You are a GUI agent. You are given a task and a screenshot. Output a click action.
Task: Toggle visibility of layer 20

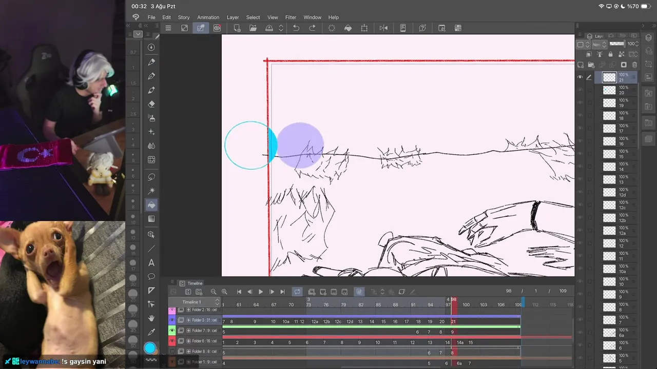click(x=580, y=90)
